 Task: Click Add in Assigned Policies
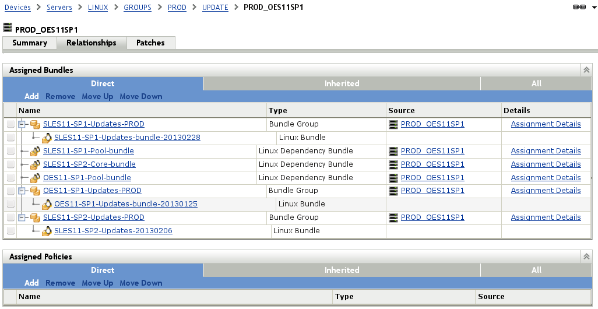click(31, 283)
